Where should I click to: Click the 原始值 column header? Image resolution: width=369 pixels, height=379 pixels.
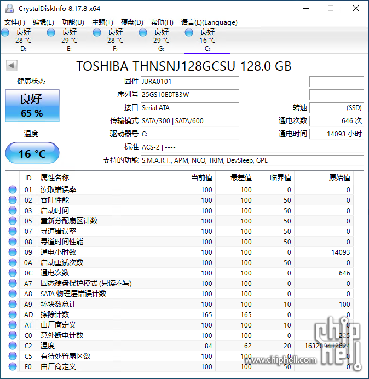[x=324, y=177]
